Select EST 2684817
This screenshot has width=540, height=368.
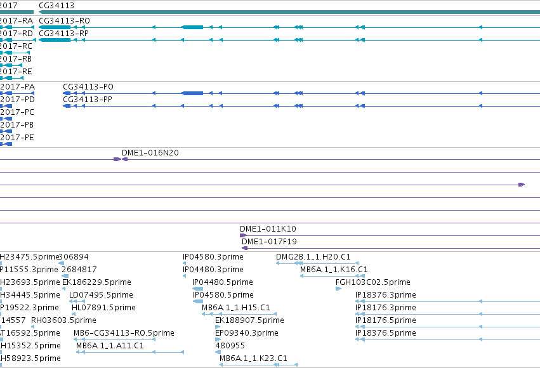pyautogui.click(x=79, y=270)
